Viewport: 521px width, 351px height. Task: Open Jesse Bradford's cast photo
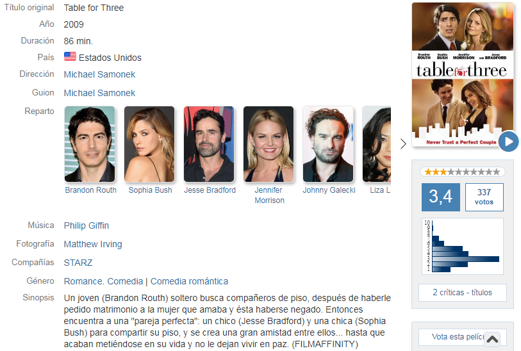[209, 144]
